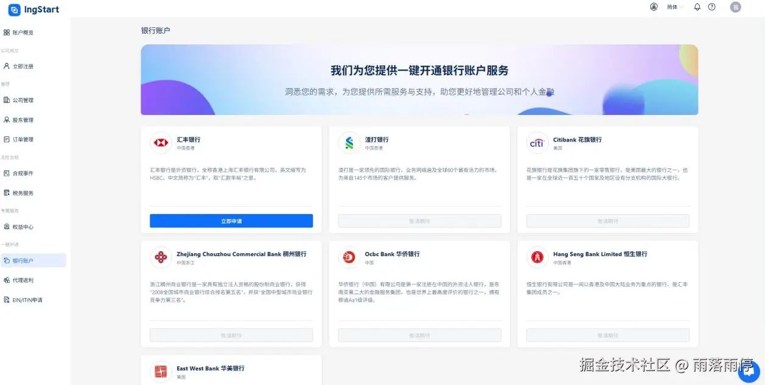Click the disabled button under Ocbc Bank 华侨银行
Screen dimensions: 765x385
pyautogui.click(x=419, y=335)
